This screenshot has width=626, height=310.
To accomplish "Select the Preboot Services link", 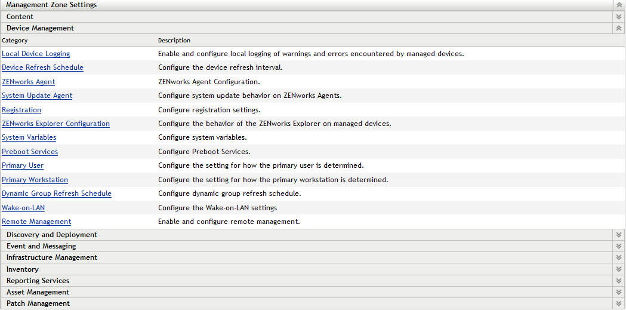I will [x=30, y=152].
